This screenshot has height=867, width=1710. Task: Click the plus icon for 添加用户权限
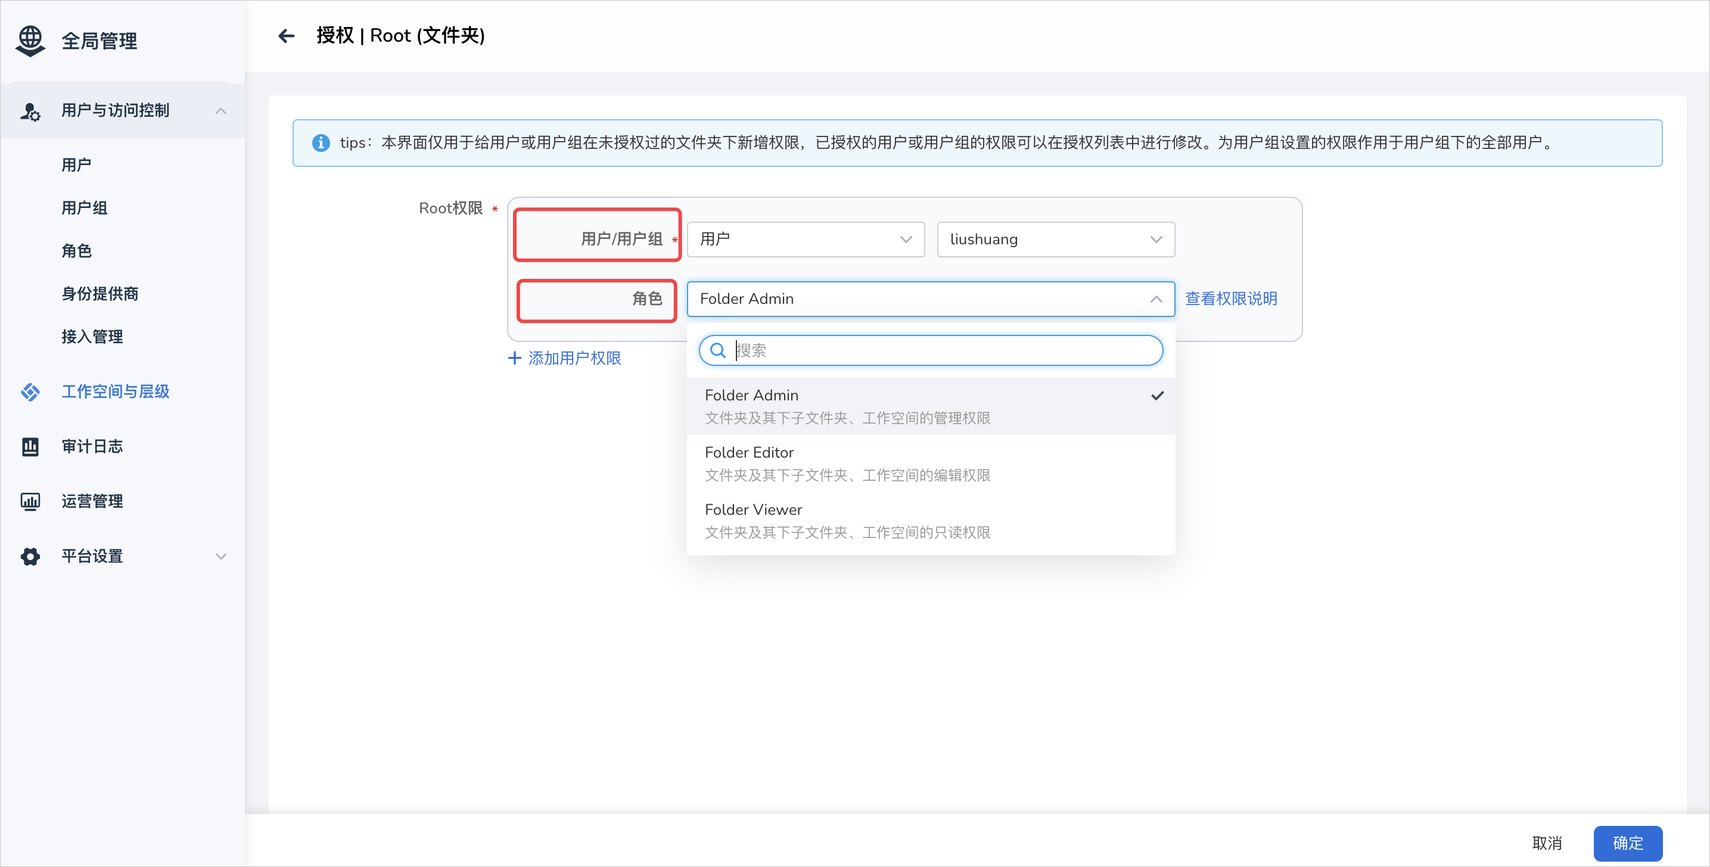[x=514, y=359]
